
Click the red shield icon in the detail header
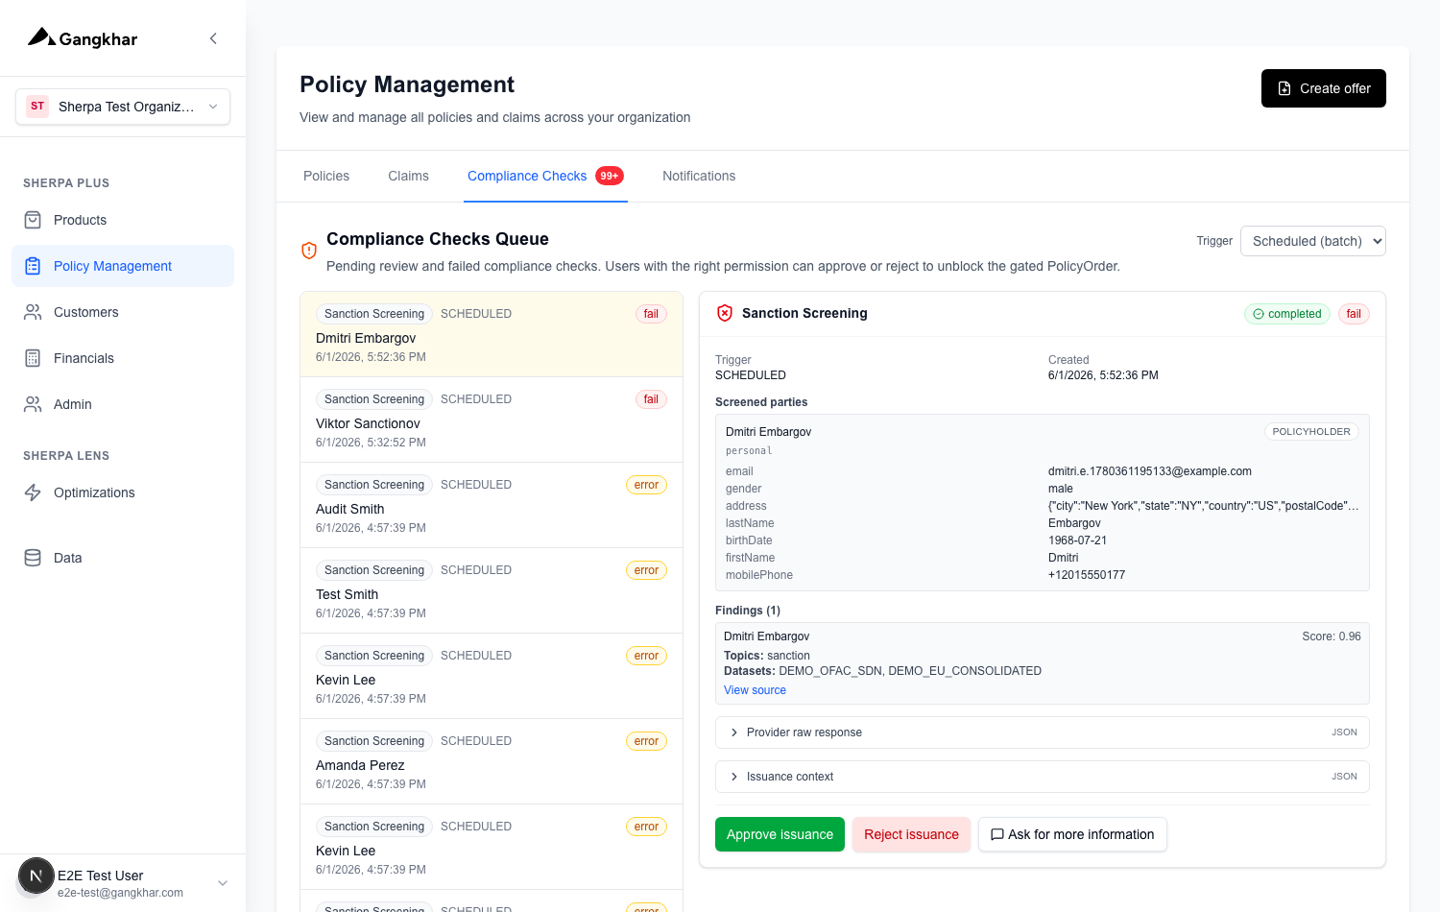725,313
